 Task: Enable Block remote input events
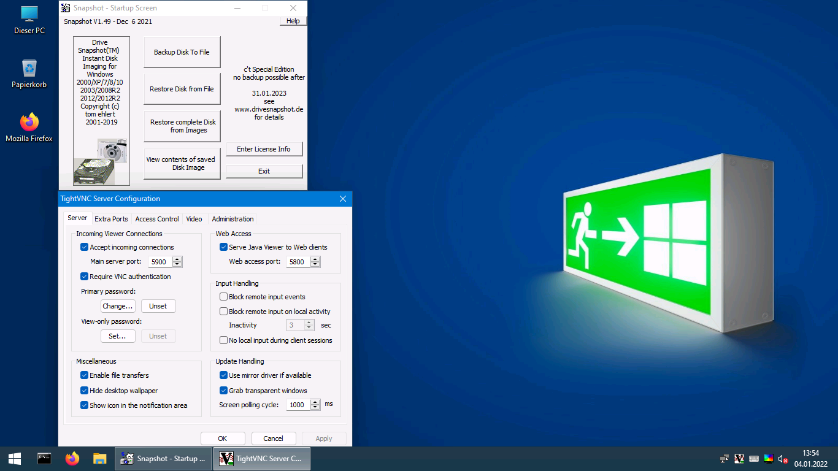[x=224, y=297]
